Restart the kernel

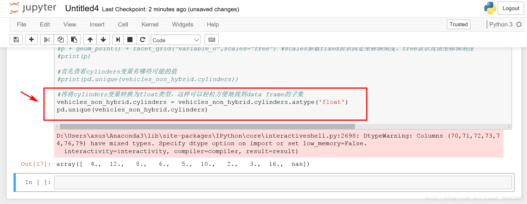tap(143, 40)
